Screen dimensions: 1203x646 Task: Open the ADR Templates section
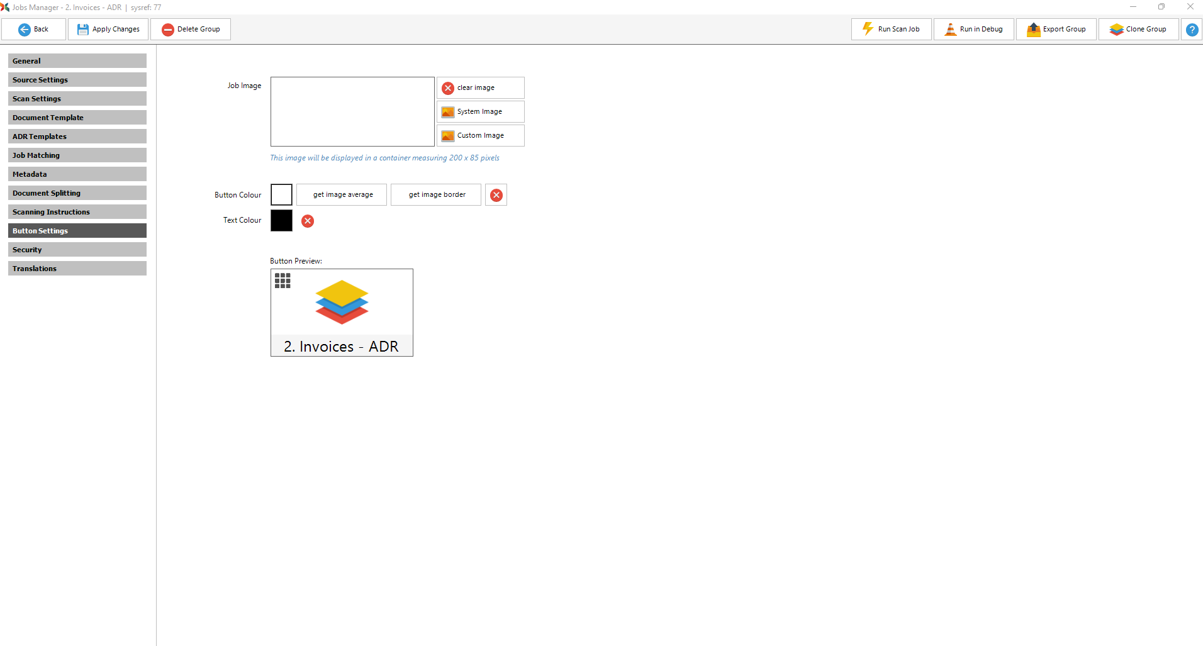click(x=77, y=136)
